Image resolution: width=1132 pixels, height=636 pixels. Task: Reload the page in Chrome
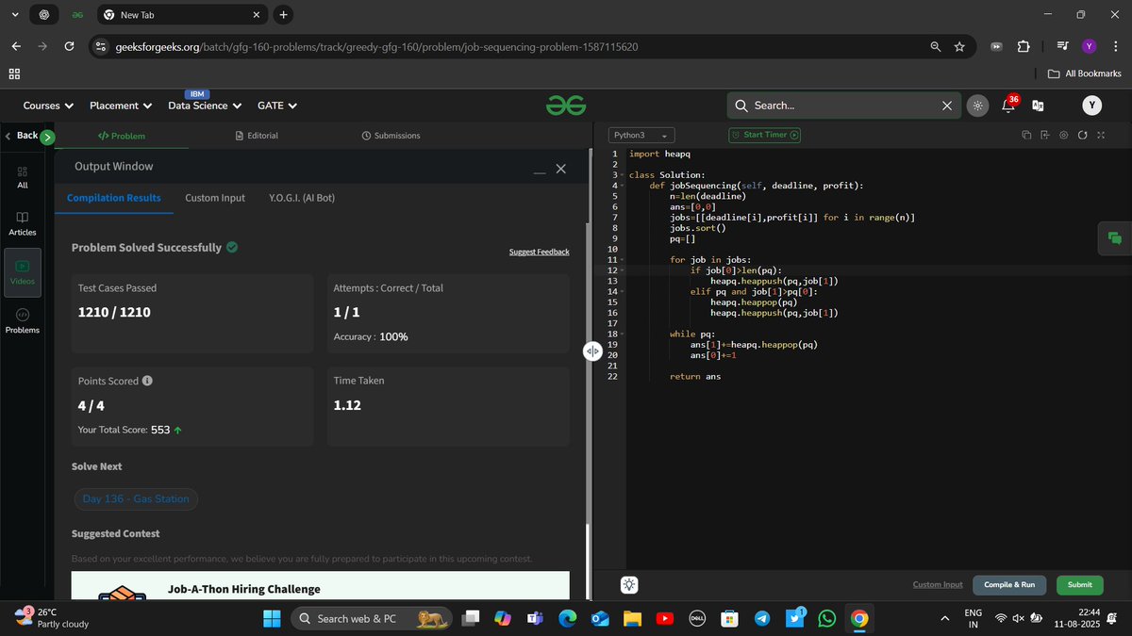[69, 46]
